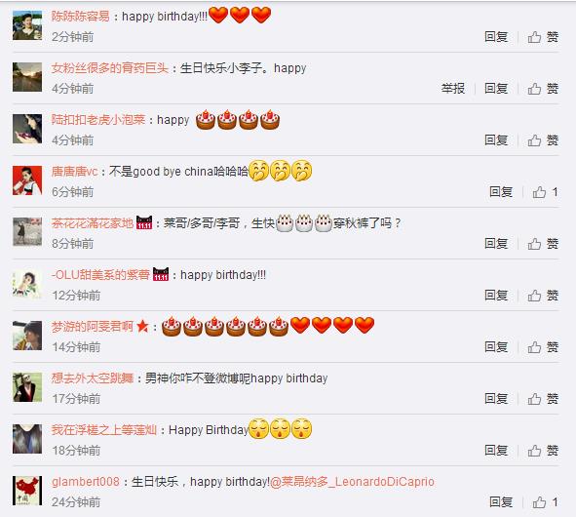Screen dimensions: 576x517
Task: Visit glambert008's profile via username
Action: [86, 482]
